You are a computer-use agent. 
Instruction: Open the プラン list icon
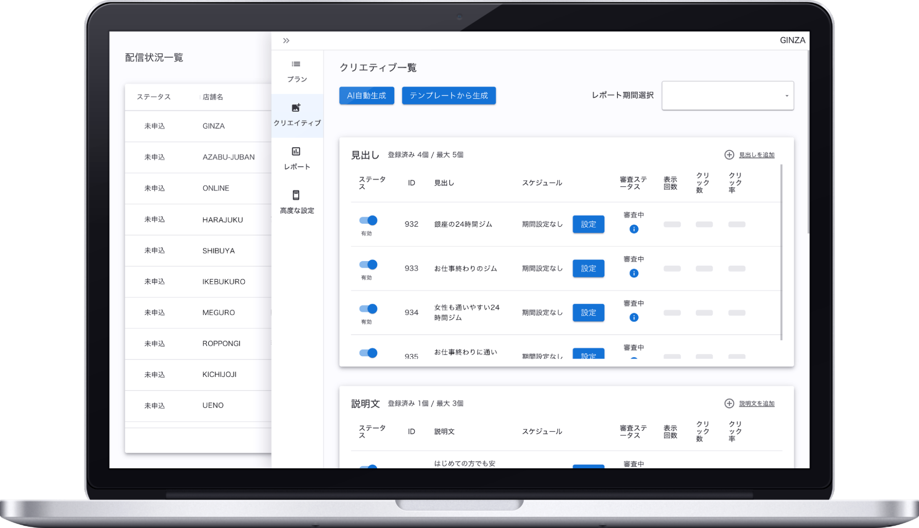(296, 64)
